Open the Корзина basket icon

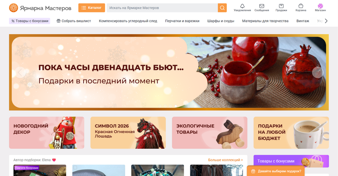coord(301,6)
